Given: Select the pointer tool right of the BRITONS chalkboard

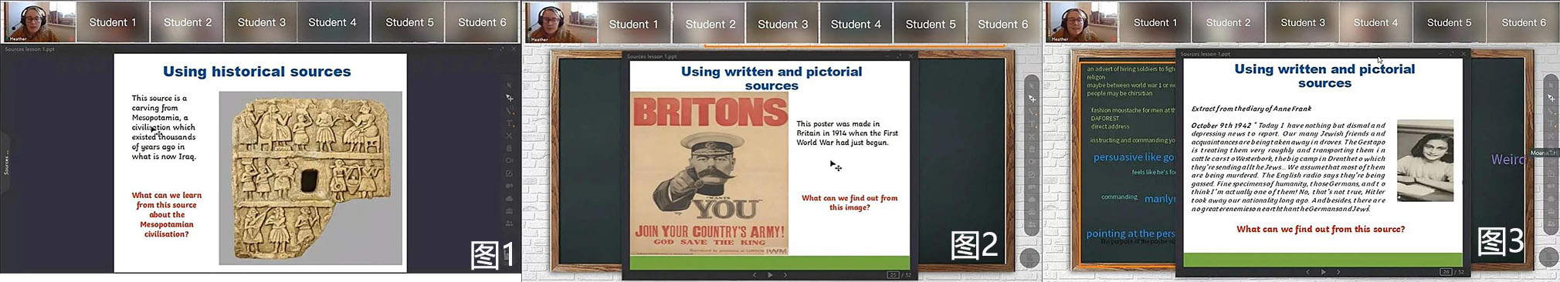Looking at the screenshot, I should pos(1032,99).
